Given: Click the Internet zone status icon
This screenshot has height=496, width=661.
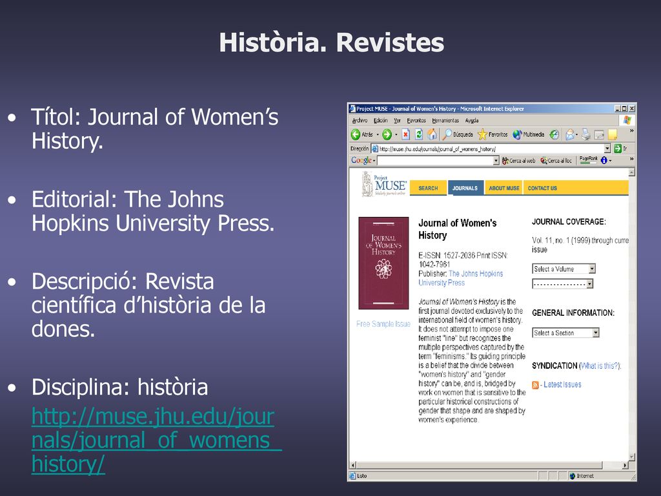Looking at the screenshot, I should point(572,476).
